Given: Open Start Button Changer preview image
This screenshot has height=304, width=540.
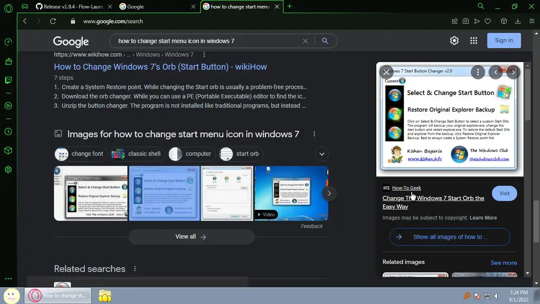Looking at the screenshot, I should click(450, 119).
